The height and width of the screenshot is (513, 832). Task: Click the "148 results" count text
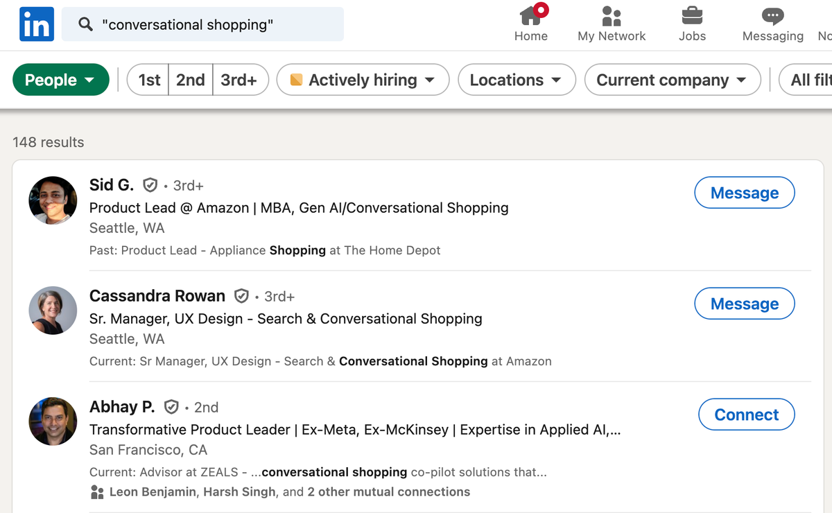[49, 142]
